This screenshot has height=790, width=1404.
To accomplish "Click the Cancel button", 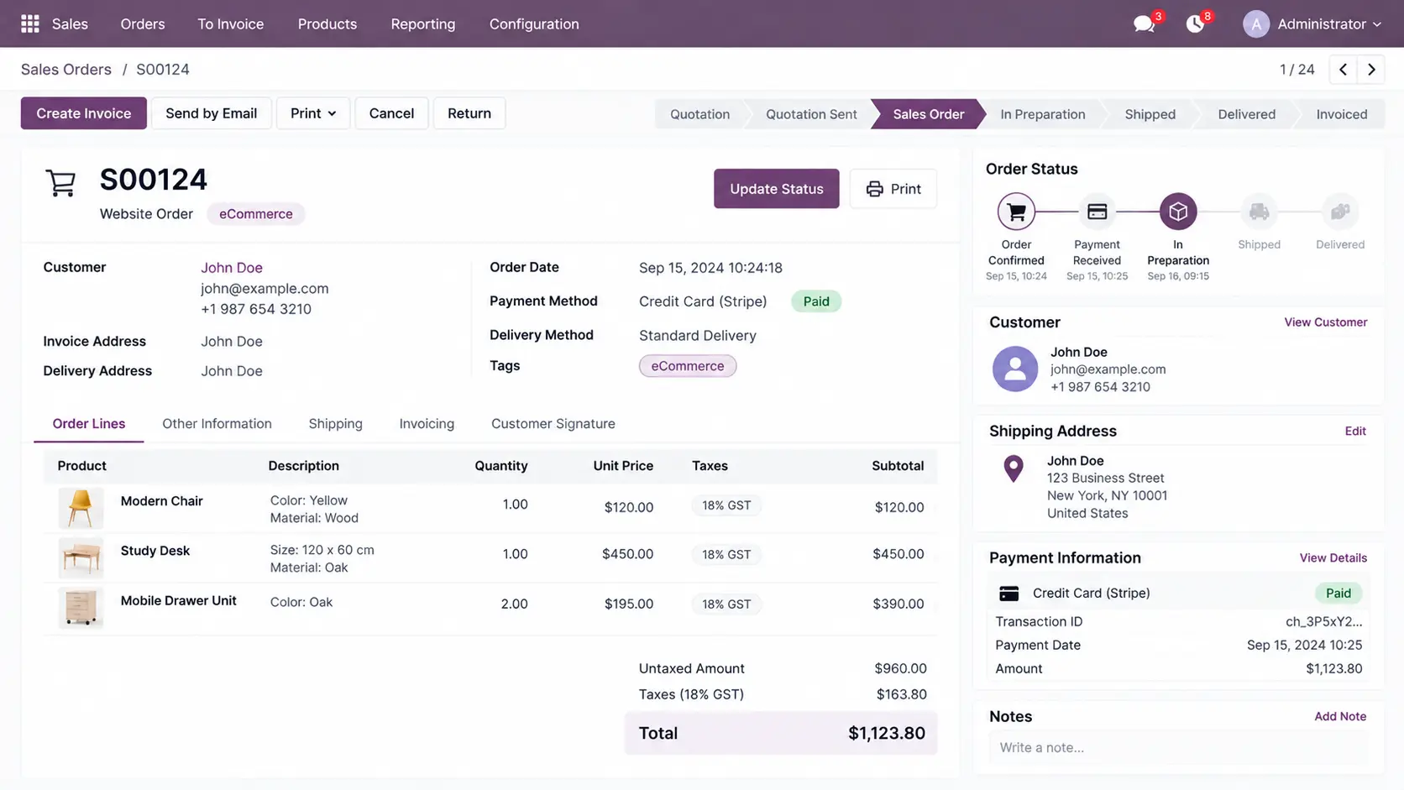I will (391, 113).
